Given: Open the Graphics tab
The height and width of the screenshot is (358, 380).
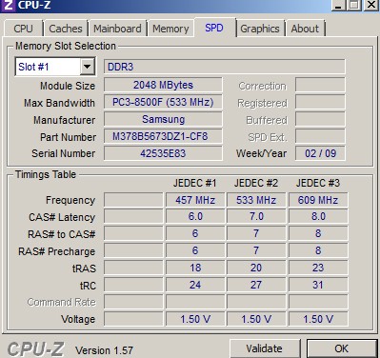Looking at the screenshot, I should coord(260,29).
